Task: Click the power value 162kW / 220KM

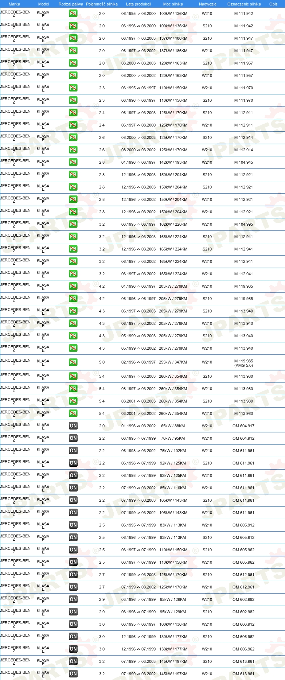Action: tap(173, 224)
